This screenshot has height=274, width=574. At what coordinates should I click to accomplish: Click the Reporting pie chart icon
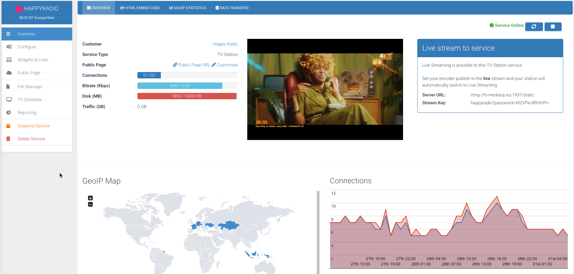9,113
